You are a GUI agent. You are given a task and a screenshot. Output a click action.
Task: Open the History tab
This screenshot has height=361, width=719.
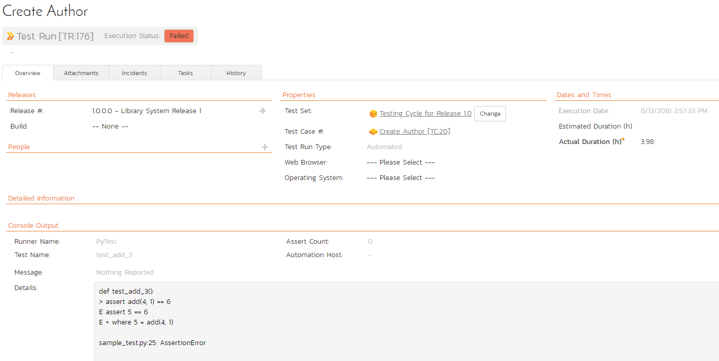(x=236, y=73)
